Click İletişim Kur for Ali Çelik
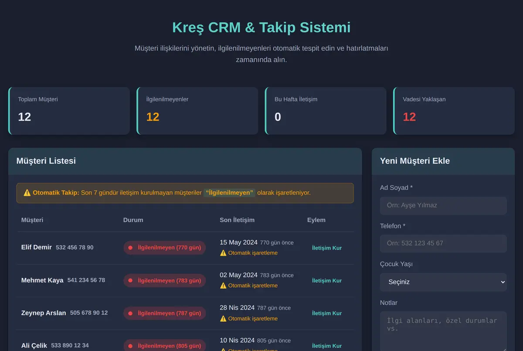Image resolution: width=523 pixels, height=351 pixels. [x=327, y=346]
